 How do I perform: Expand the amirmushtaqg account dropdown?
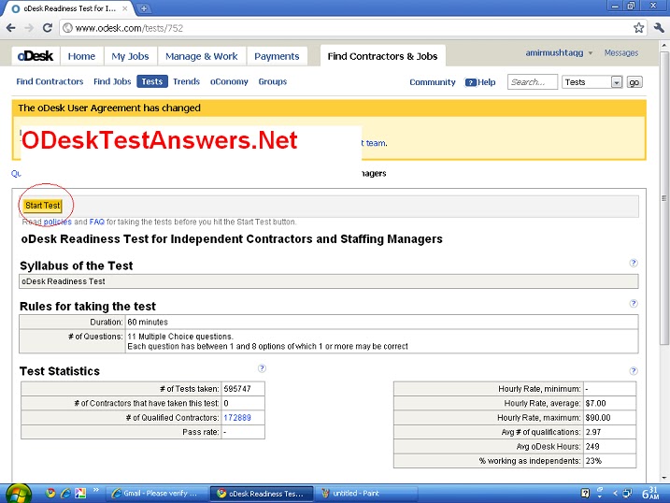(x=590, y=53)
